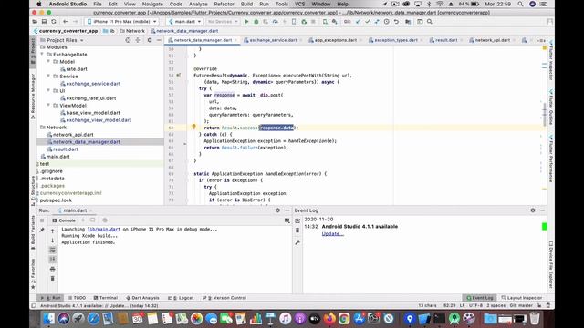
Task: Collapse the ViewModel folder
Action: click(x=48, y=106)
